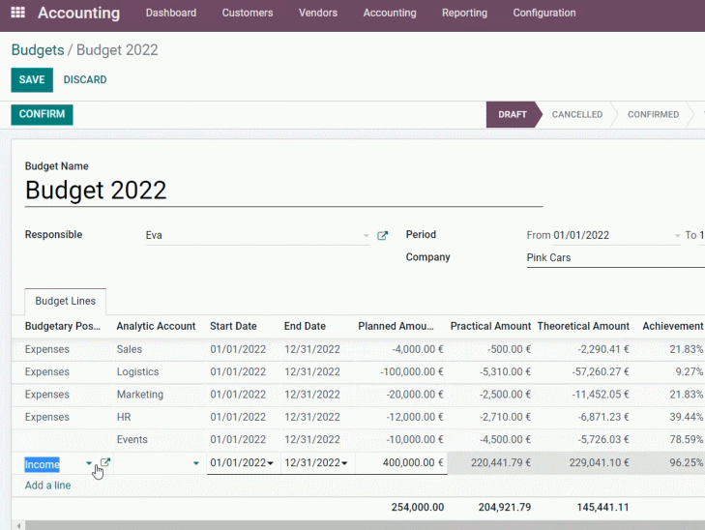Select the HR analytic account cell
This screenshot has width=705, height=530.
pyautogui.click(x=124, y=417)
